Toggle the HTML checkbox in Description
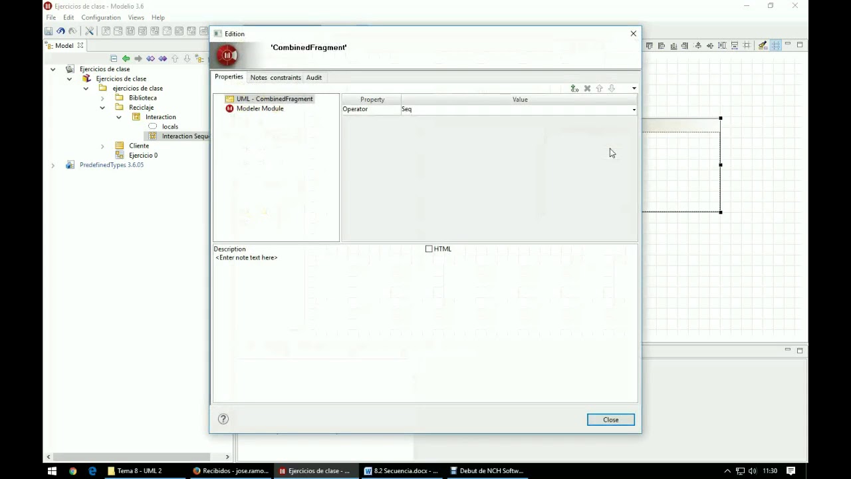 click(x=429, y=249)
